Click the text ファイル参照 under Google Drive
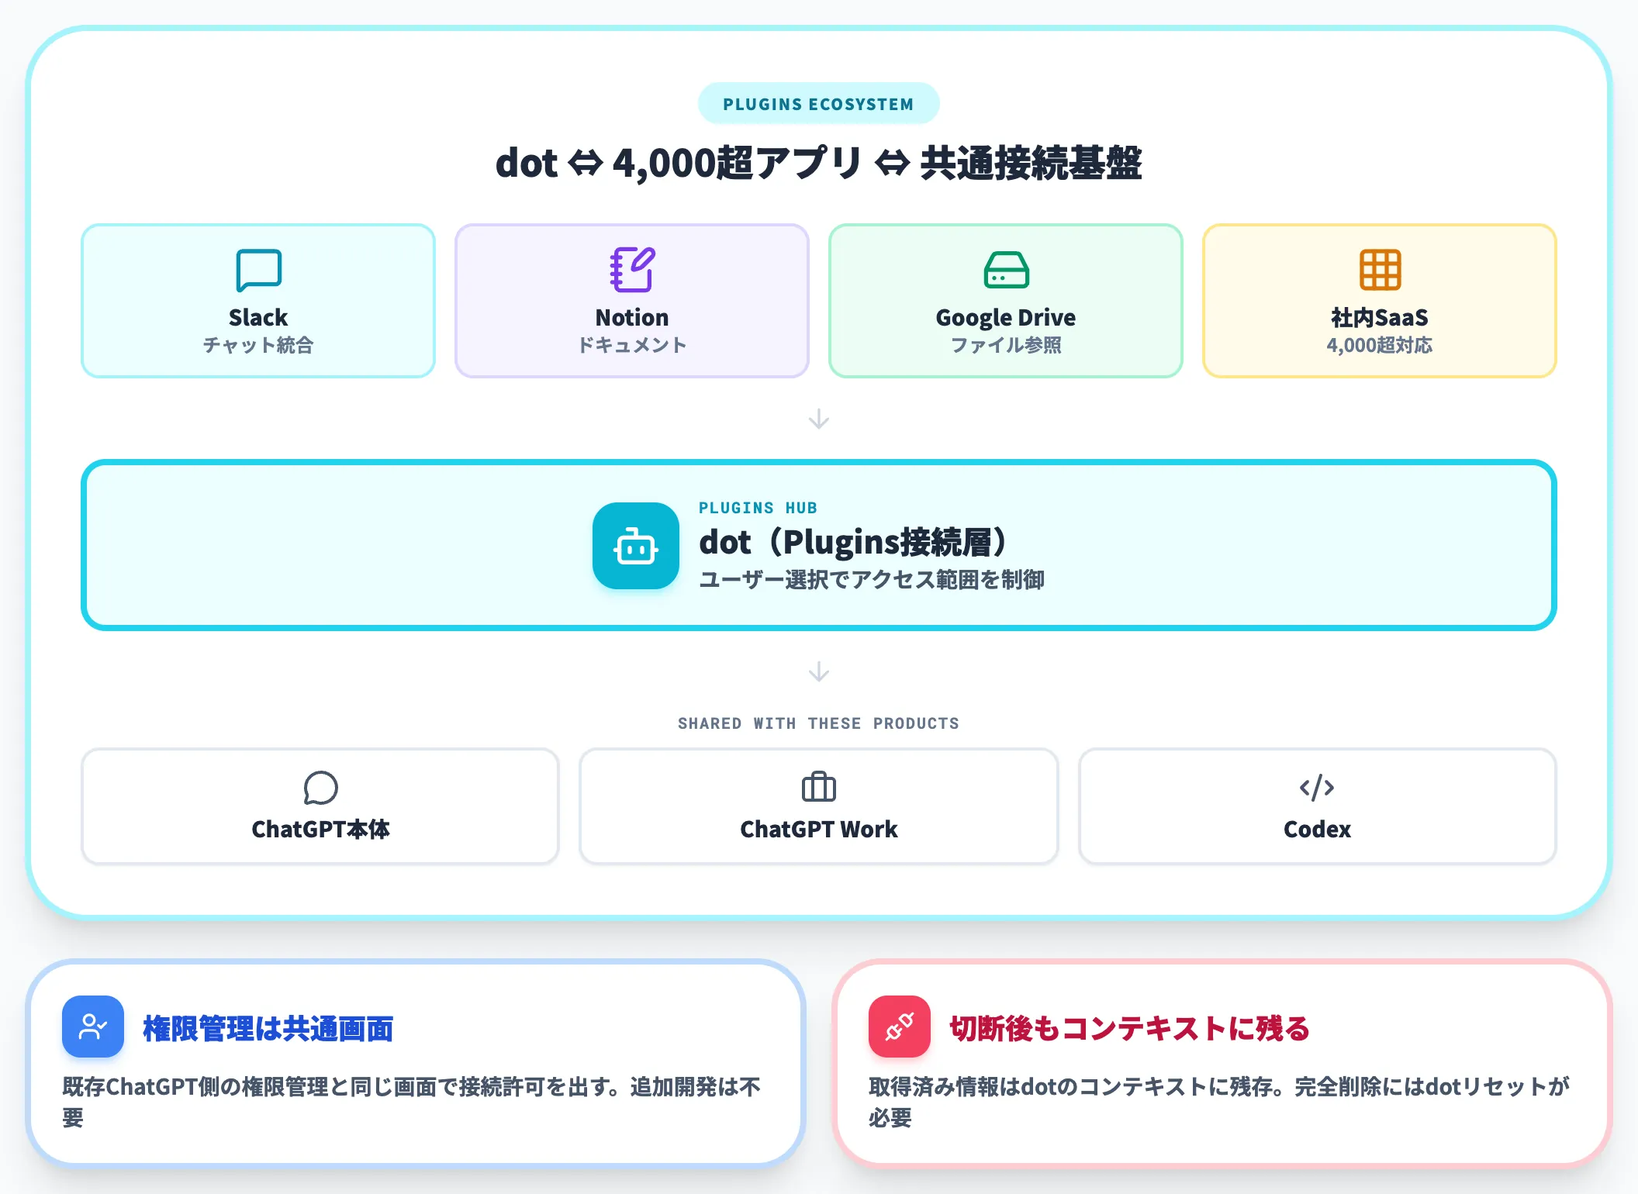This screenshot has height=1194, width=1638. (x=1006, y=345)
